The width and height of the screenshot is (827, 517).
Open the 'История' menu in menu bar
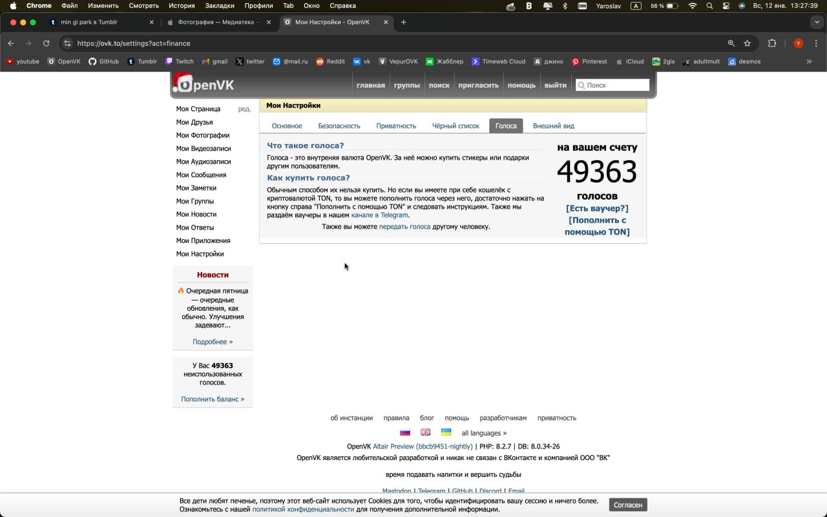[182, 6]
